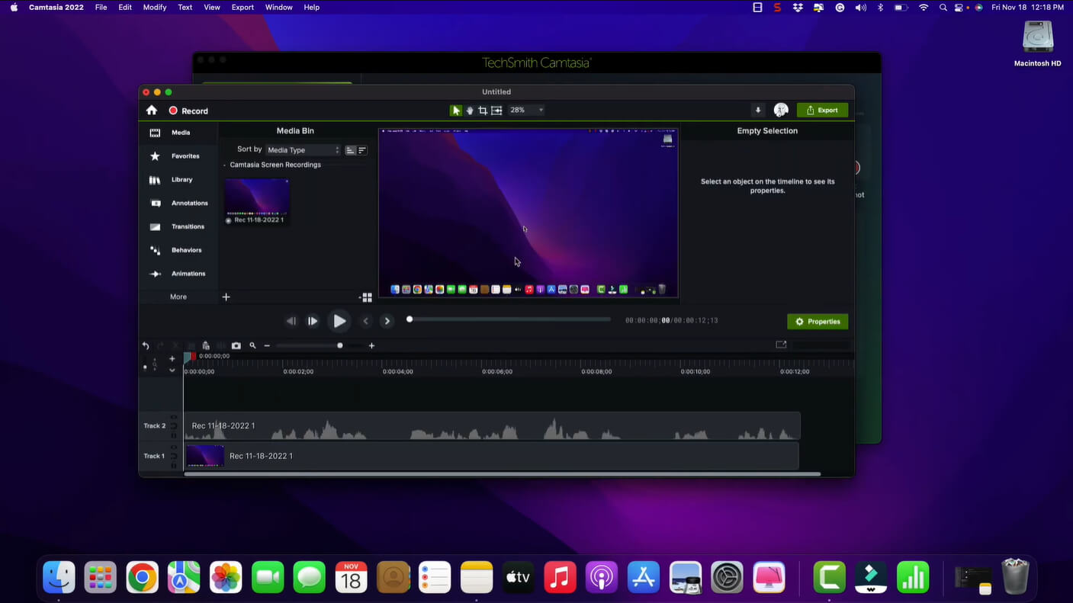Open the View menu
This screenshot has height=603, width=1073.
pos(212,7)
